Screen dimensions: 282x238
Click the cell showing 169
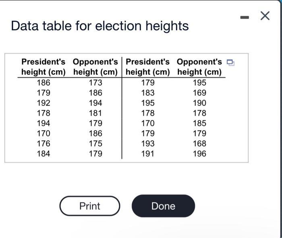pyautogui.click(x=199, y=93)
